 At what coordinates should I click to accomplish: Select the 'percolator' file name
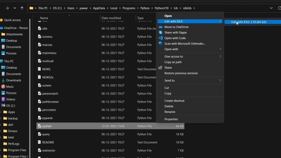[49, 110]
